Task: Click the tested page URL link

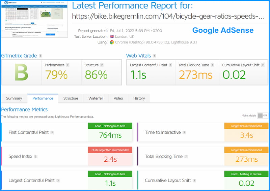Action: (168, 16)
